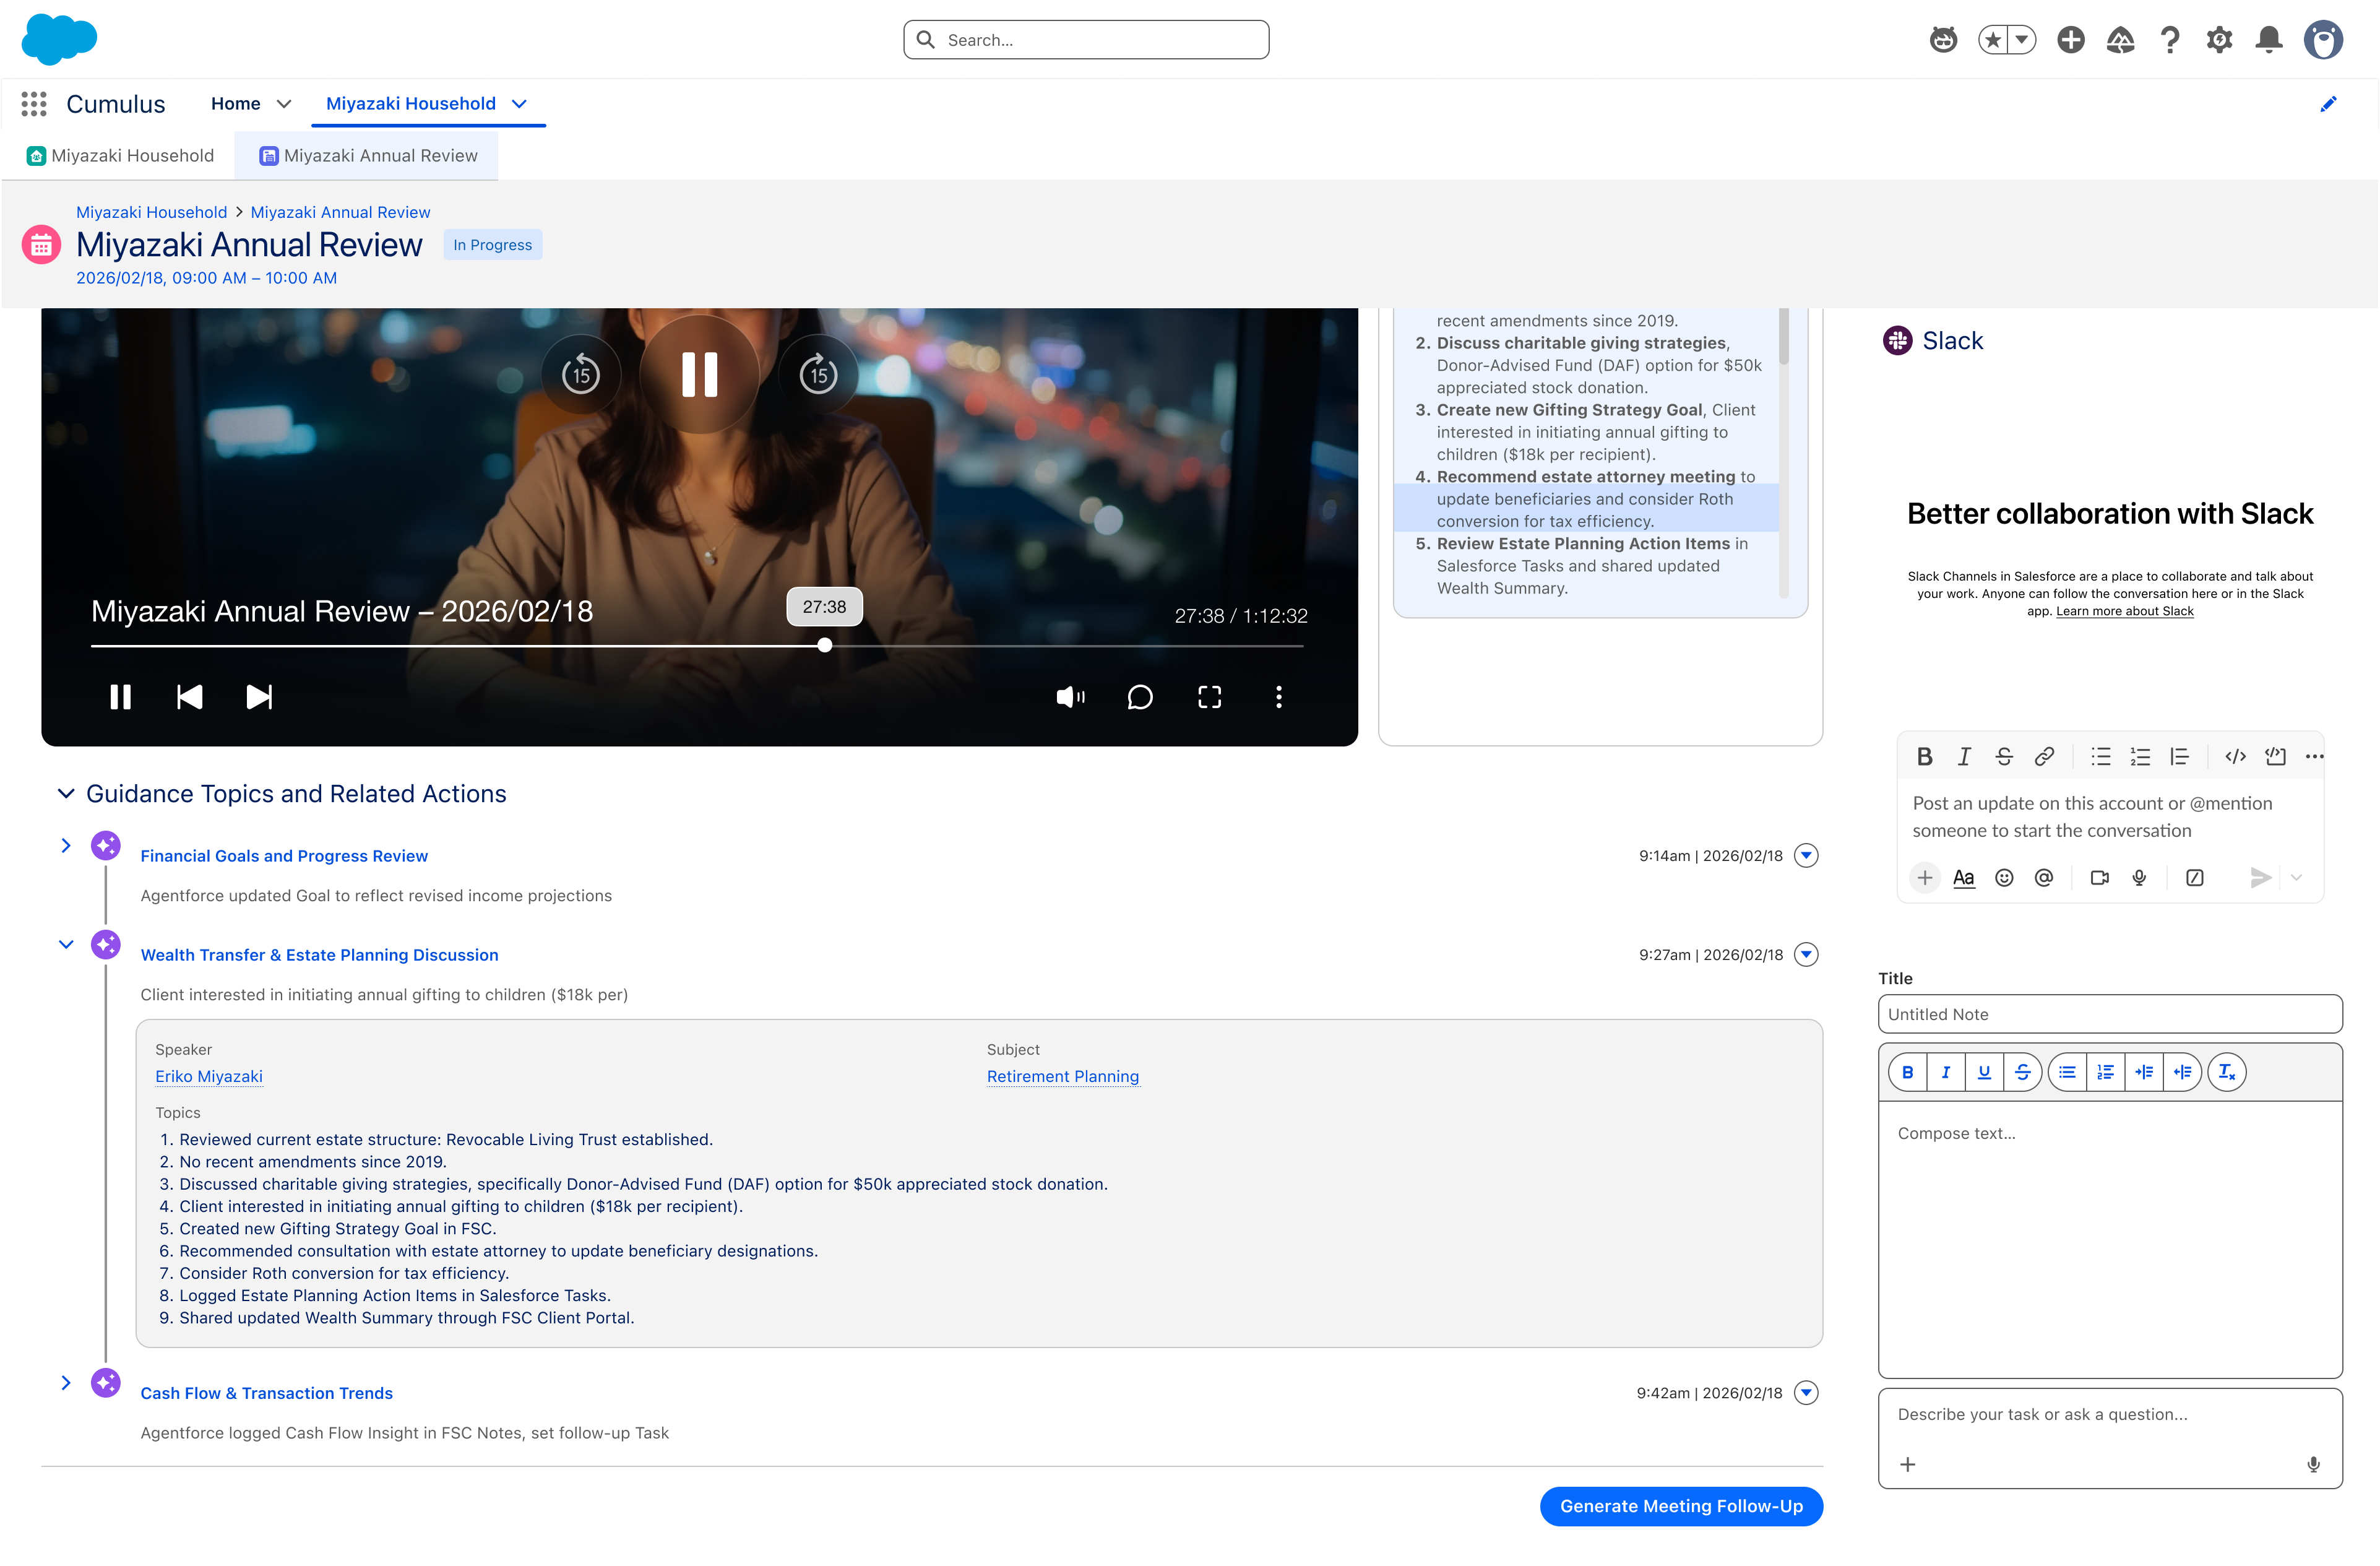Switch to Miyazaki Household subtab
2380x1566 pixels.
120,156
